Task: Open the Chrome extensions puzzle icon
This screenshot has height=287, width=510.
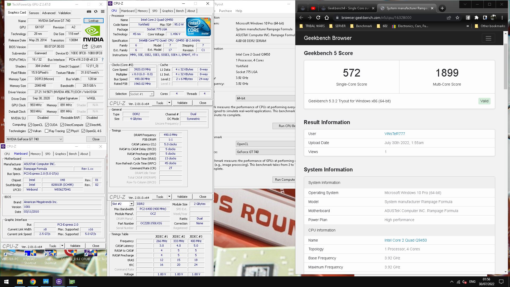Action: click(477, 18)
